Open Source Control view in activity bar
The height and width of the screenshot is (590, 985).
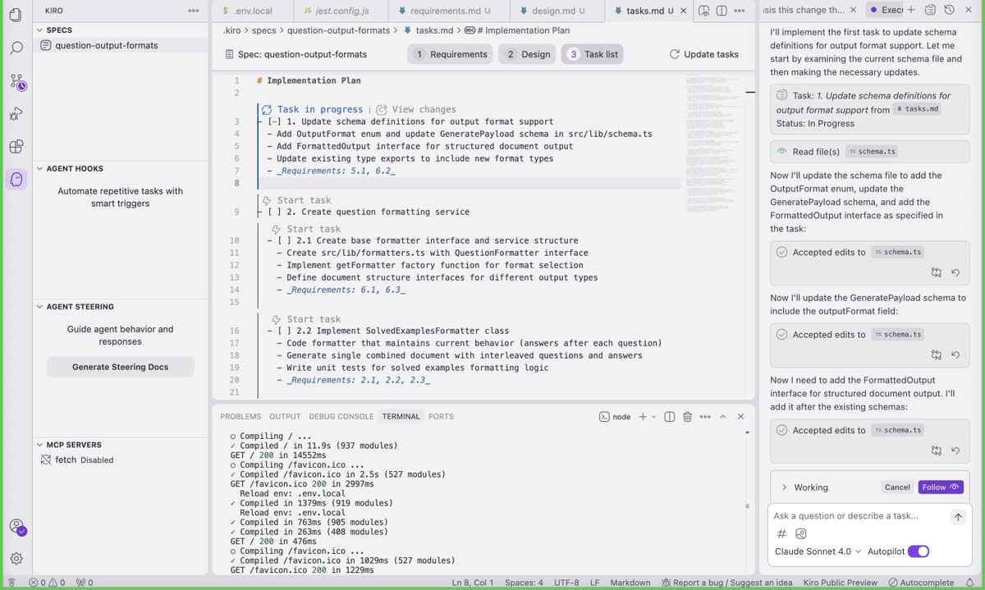tap(16, 81)
